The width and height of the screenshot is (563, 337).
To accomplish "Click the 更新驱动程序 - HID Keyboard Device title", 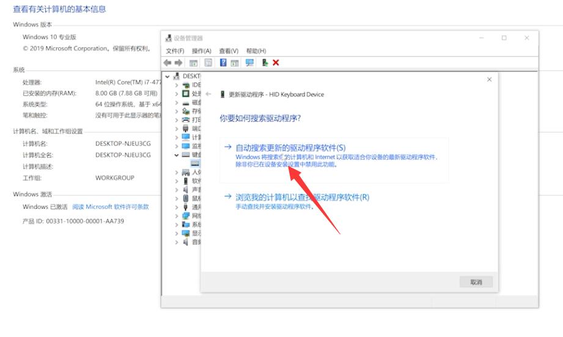I will point(276,94).
